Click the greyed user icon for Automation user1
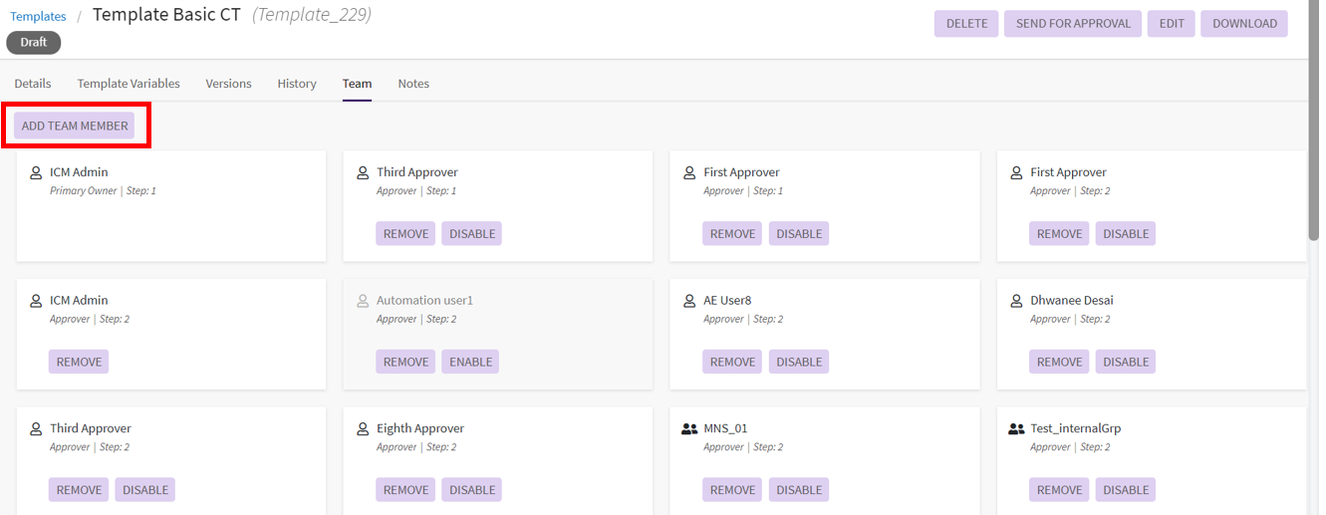 point(363,300)
